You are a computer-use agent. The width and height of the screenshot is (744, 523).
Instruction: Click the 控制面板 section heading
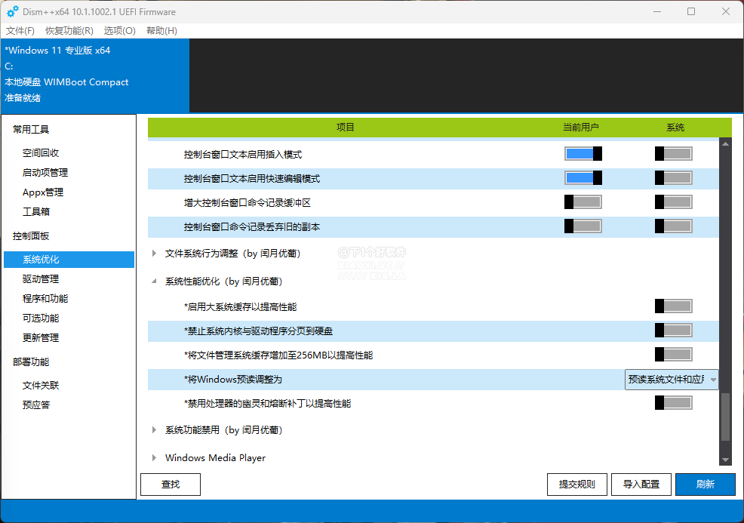(31, 236)
